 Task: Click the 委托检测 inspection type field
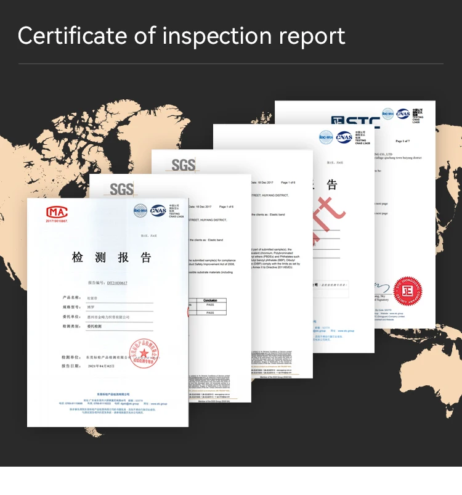(120, 327)
